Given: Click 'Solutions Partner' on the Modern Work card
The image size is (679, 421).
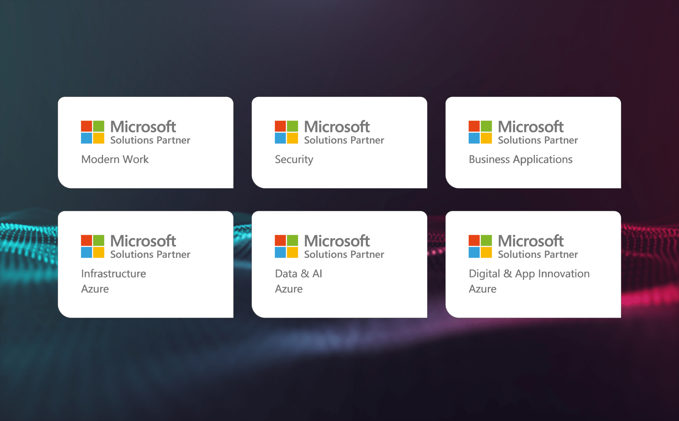Looking at the screenshot, I should pyautogui.click(x=150, y=140).
